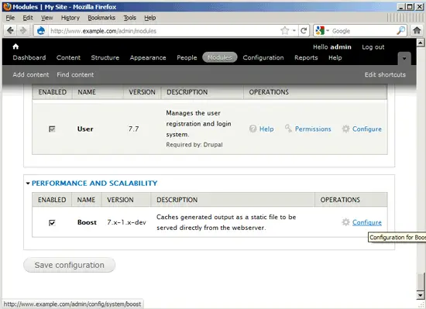426x309 pixels.
Task: Click the Google search engine icon
Action: (320, 30)
